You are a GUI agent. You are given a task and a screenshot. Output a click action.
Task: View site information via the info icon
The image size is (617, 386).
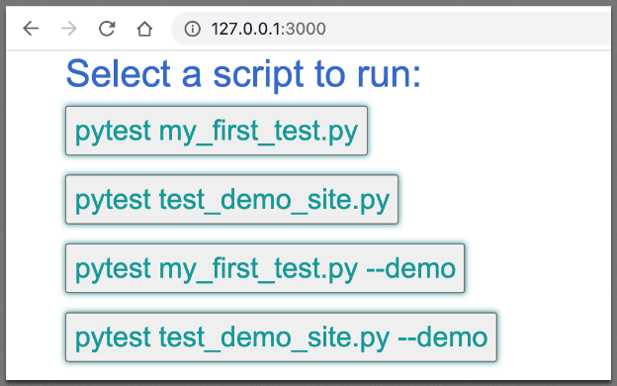click(x=193, y=29)
